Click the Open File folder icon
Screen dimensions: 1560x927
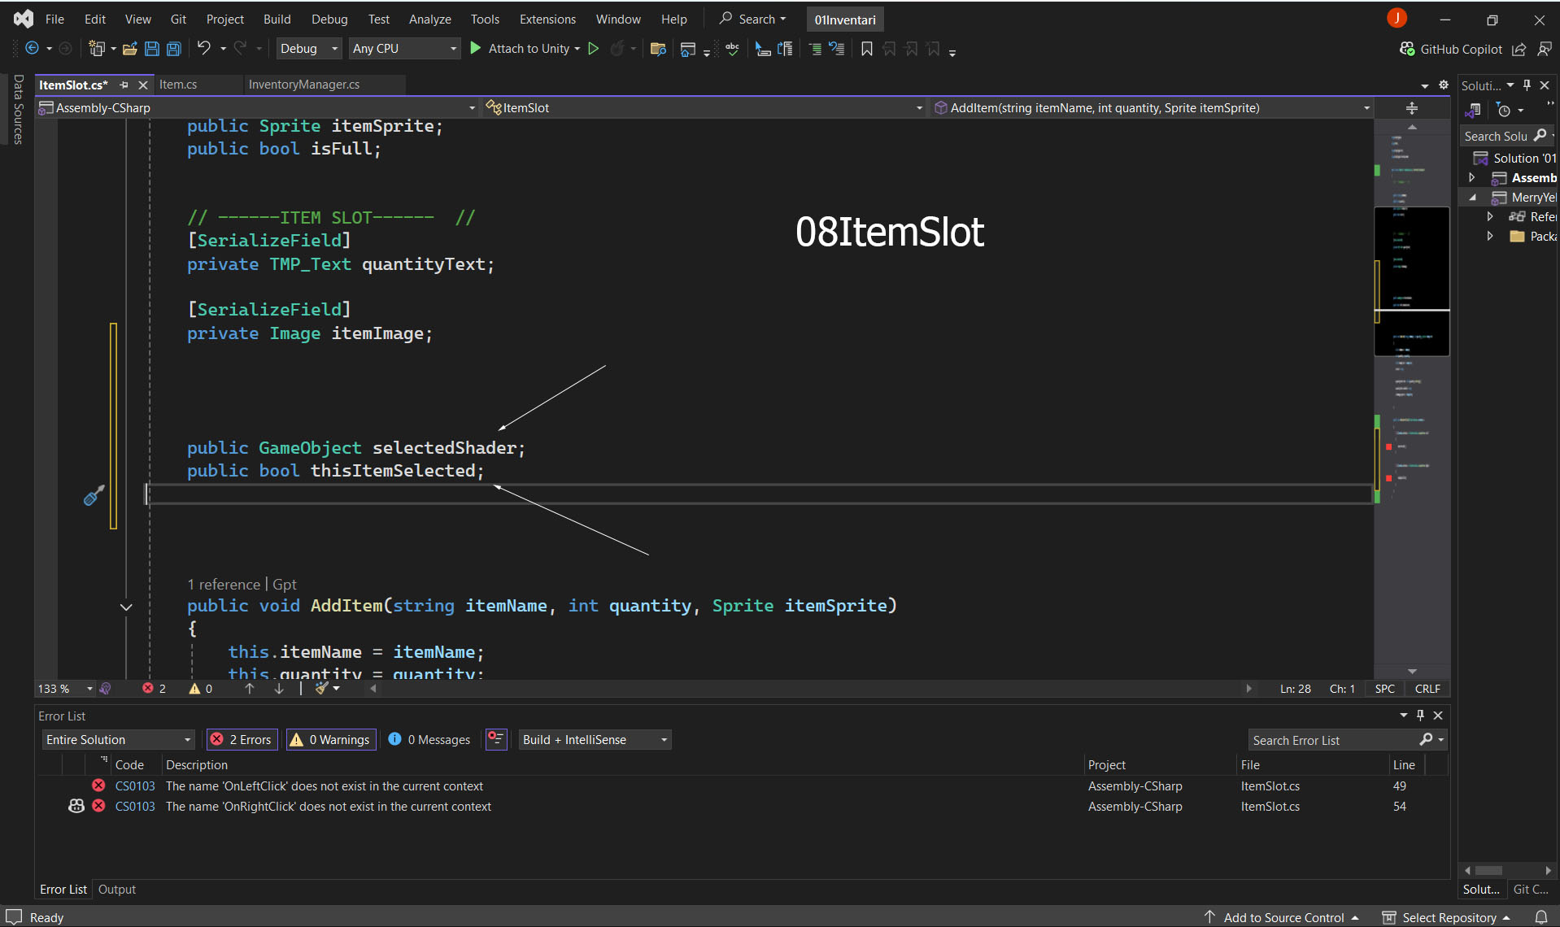click(x=129, y=49)
